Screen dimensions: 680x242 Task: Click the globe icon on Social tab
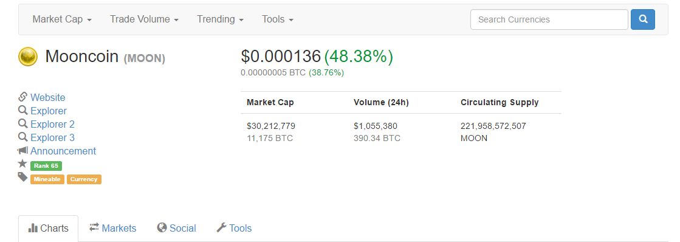pos(162,227)
